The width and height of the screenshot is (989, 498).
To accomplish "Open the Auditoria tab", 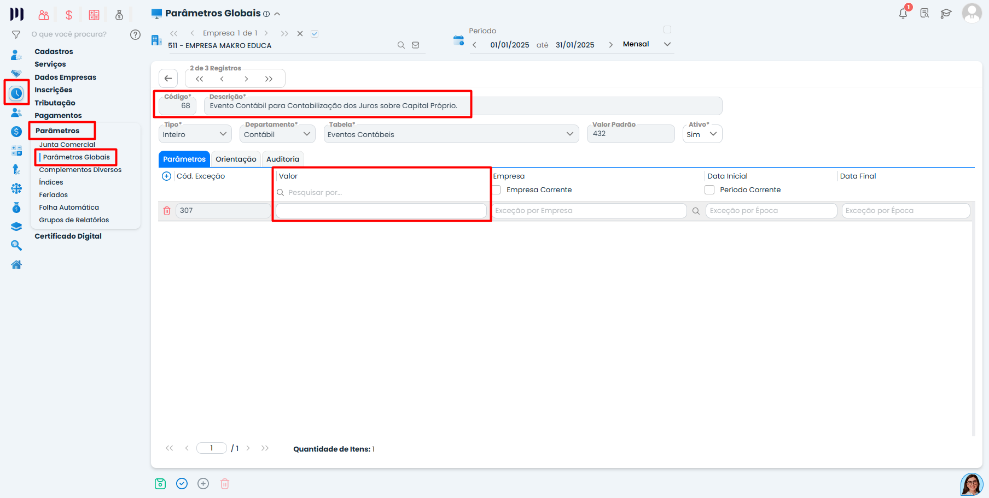I will [283, 159].
